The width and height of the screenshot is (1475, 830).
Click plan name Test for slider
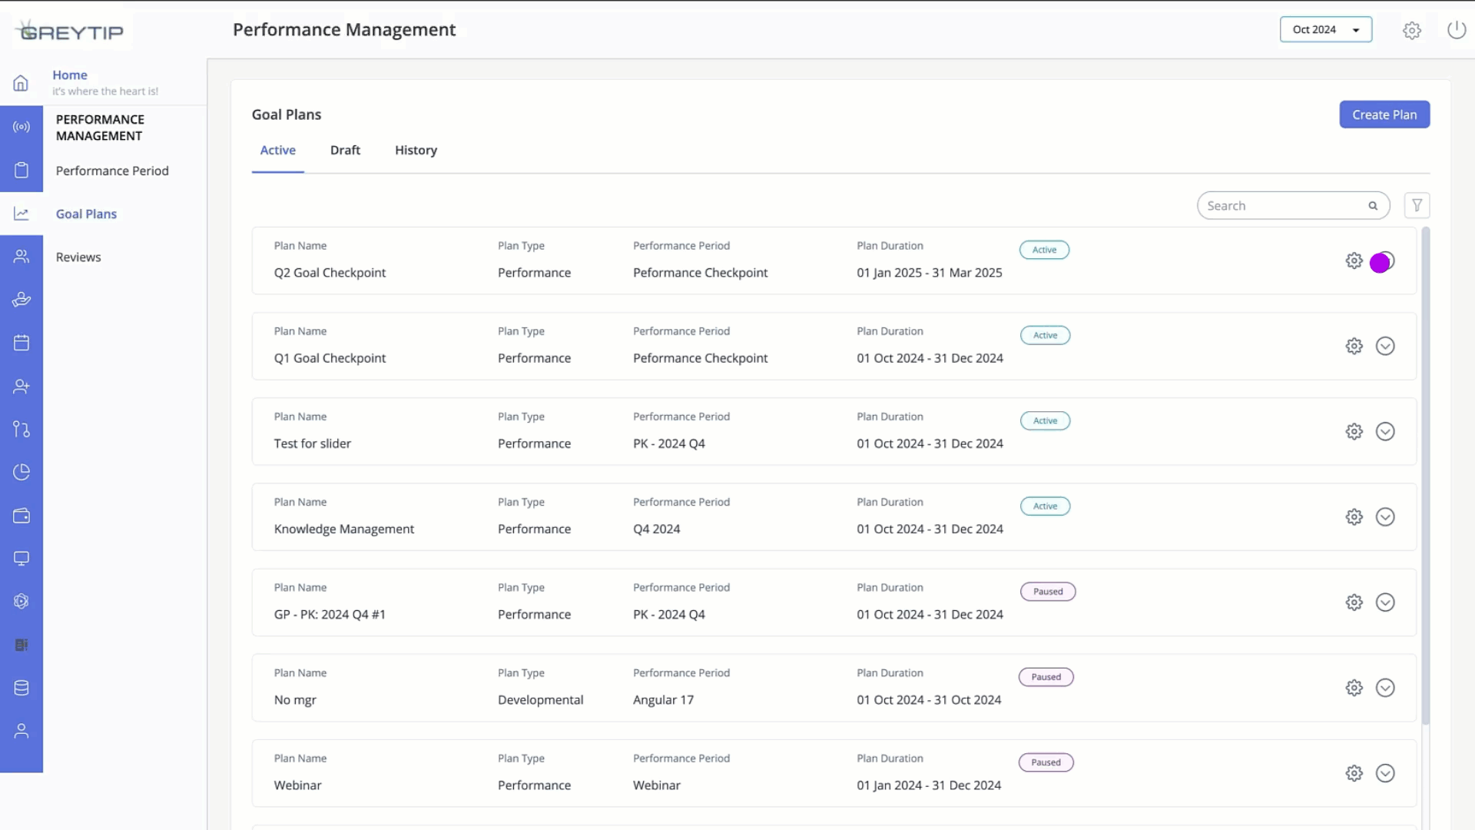point(312,443)
